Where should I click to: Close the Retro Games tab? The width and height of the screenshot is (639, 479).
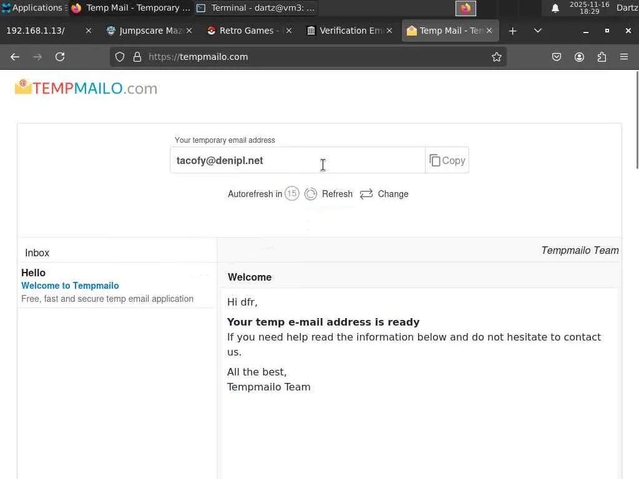coord(289,31)
